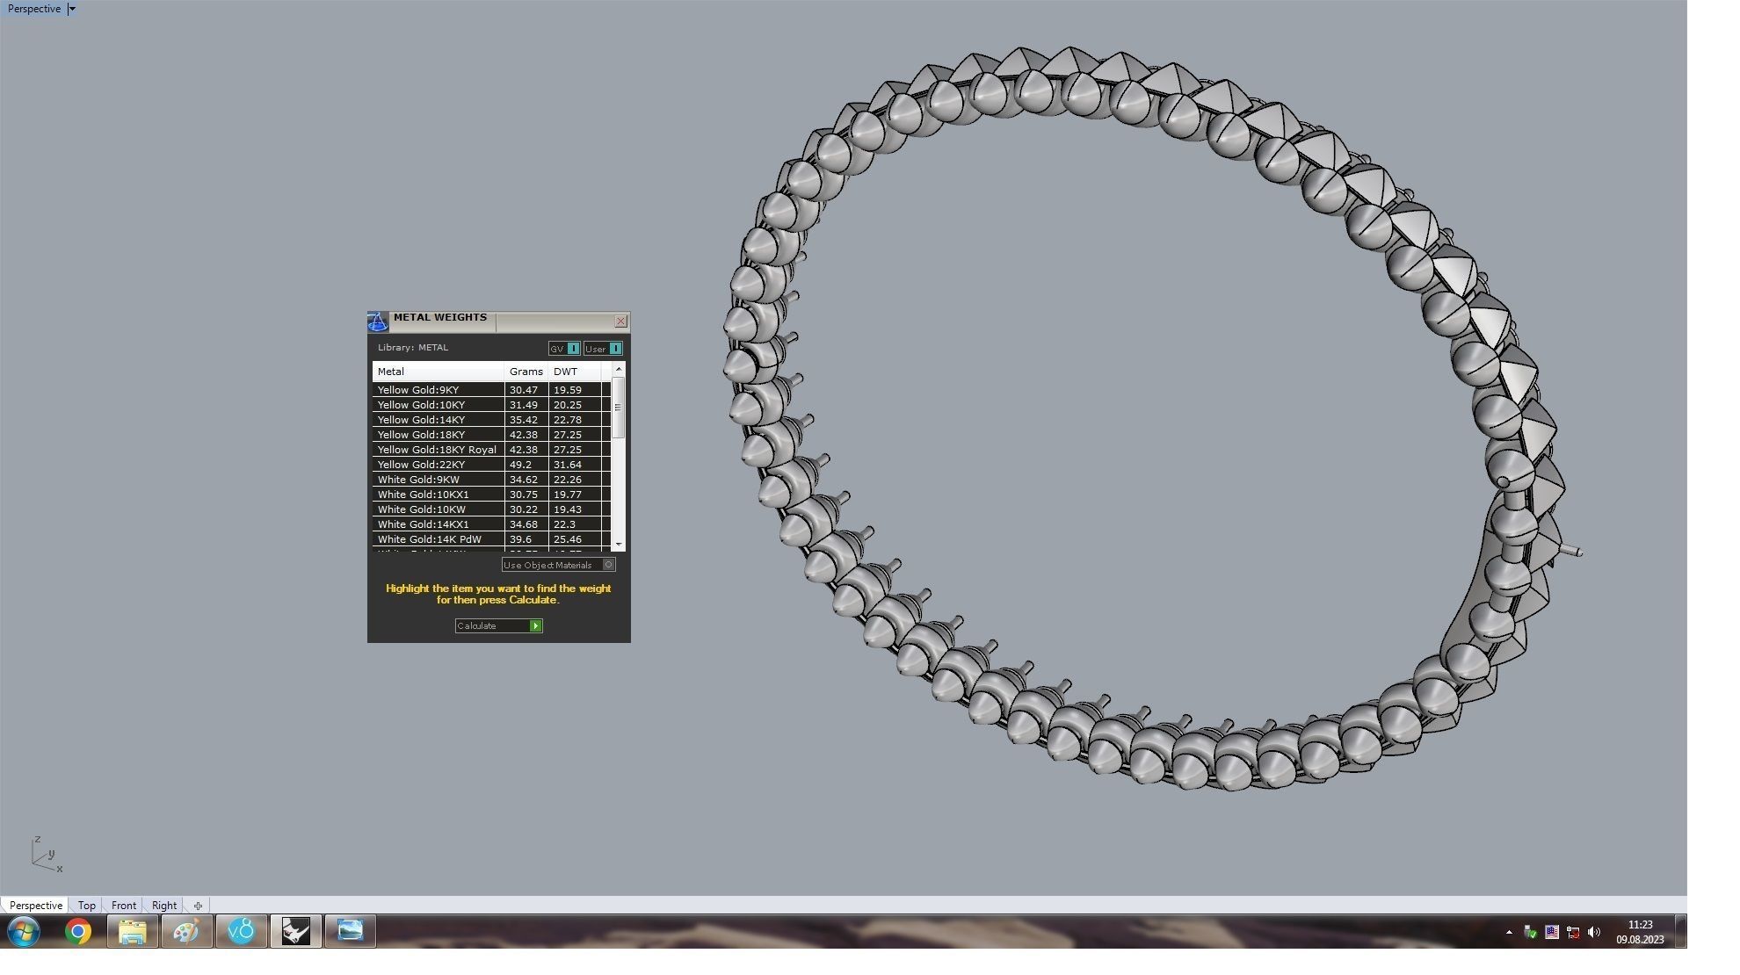Screen dimensions: 1740x975
Task: Click the 22.78 DWT value
Action: [x=568, y=420]
